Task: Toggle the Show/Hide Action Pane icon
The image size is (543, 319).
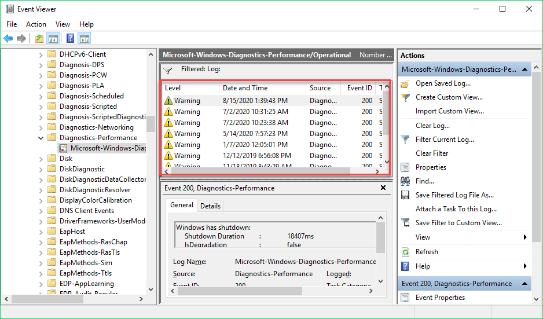Action: 84,38
